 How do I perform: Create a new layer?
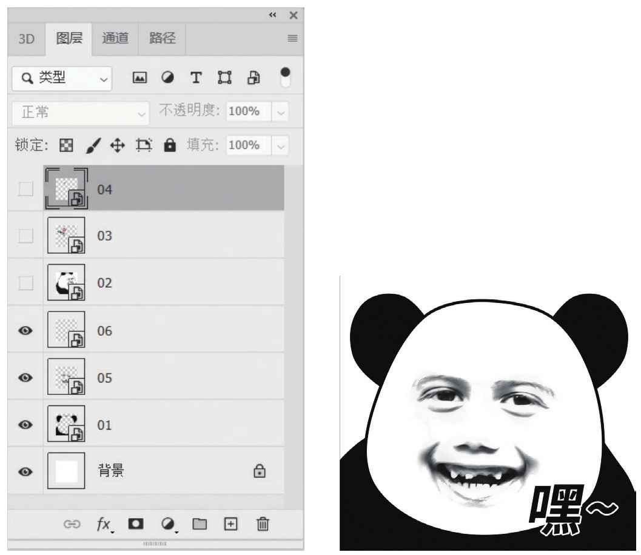(230, 523)
